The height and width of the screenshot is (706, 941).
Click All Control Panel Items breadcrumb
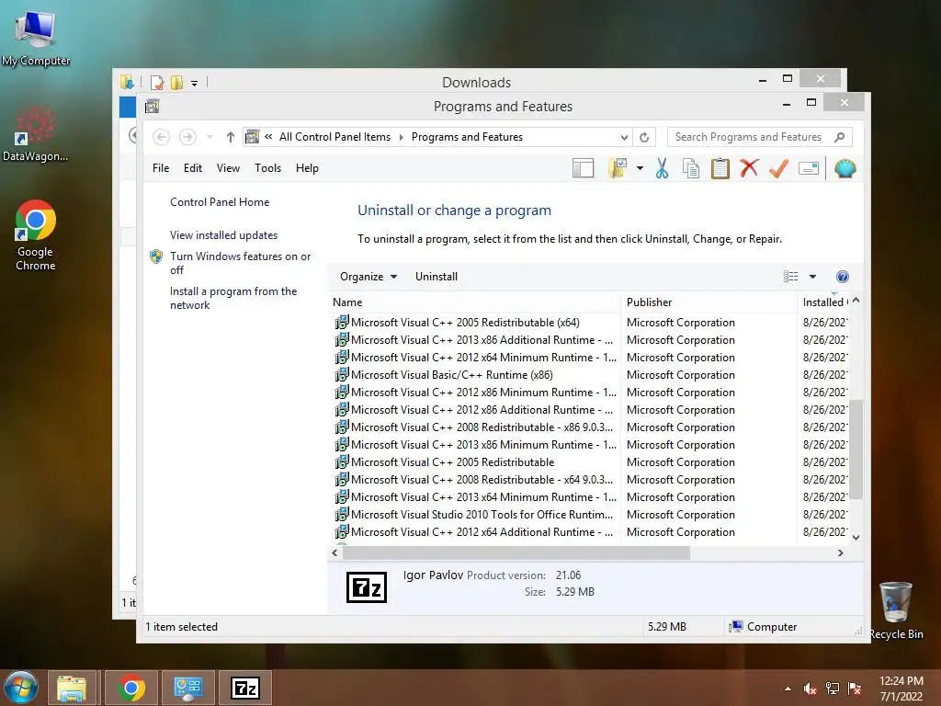(x=334, y=137)
